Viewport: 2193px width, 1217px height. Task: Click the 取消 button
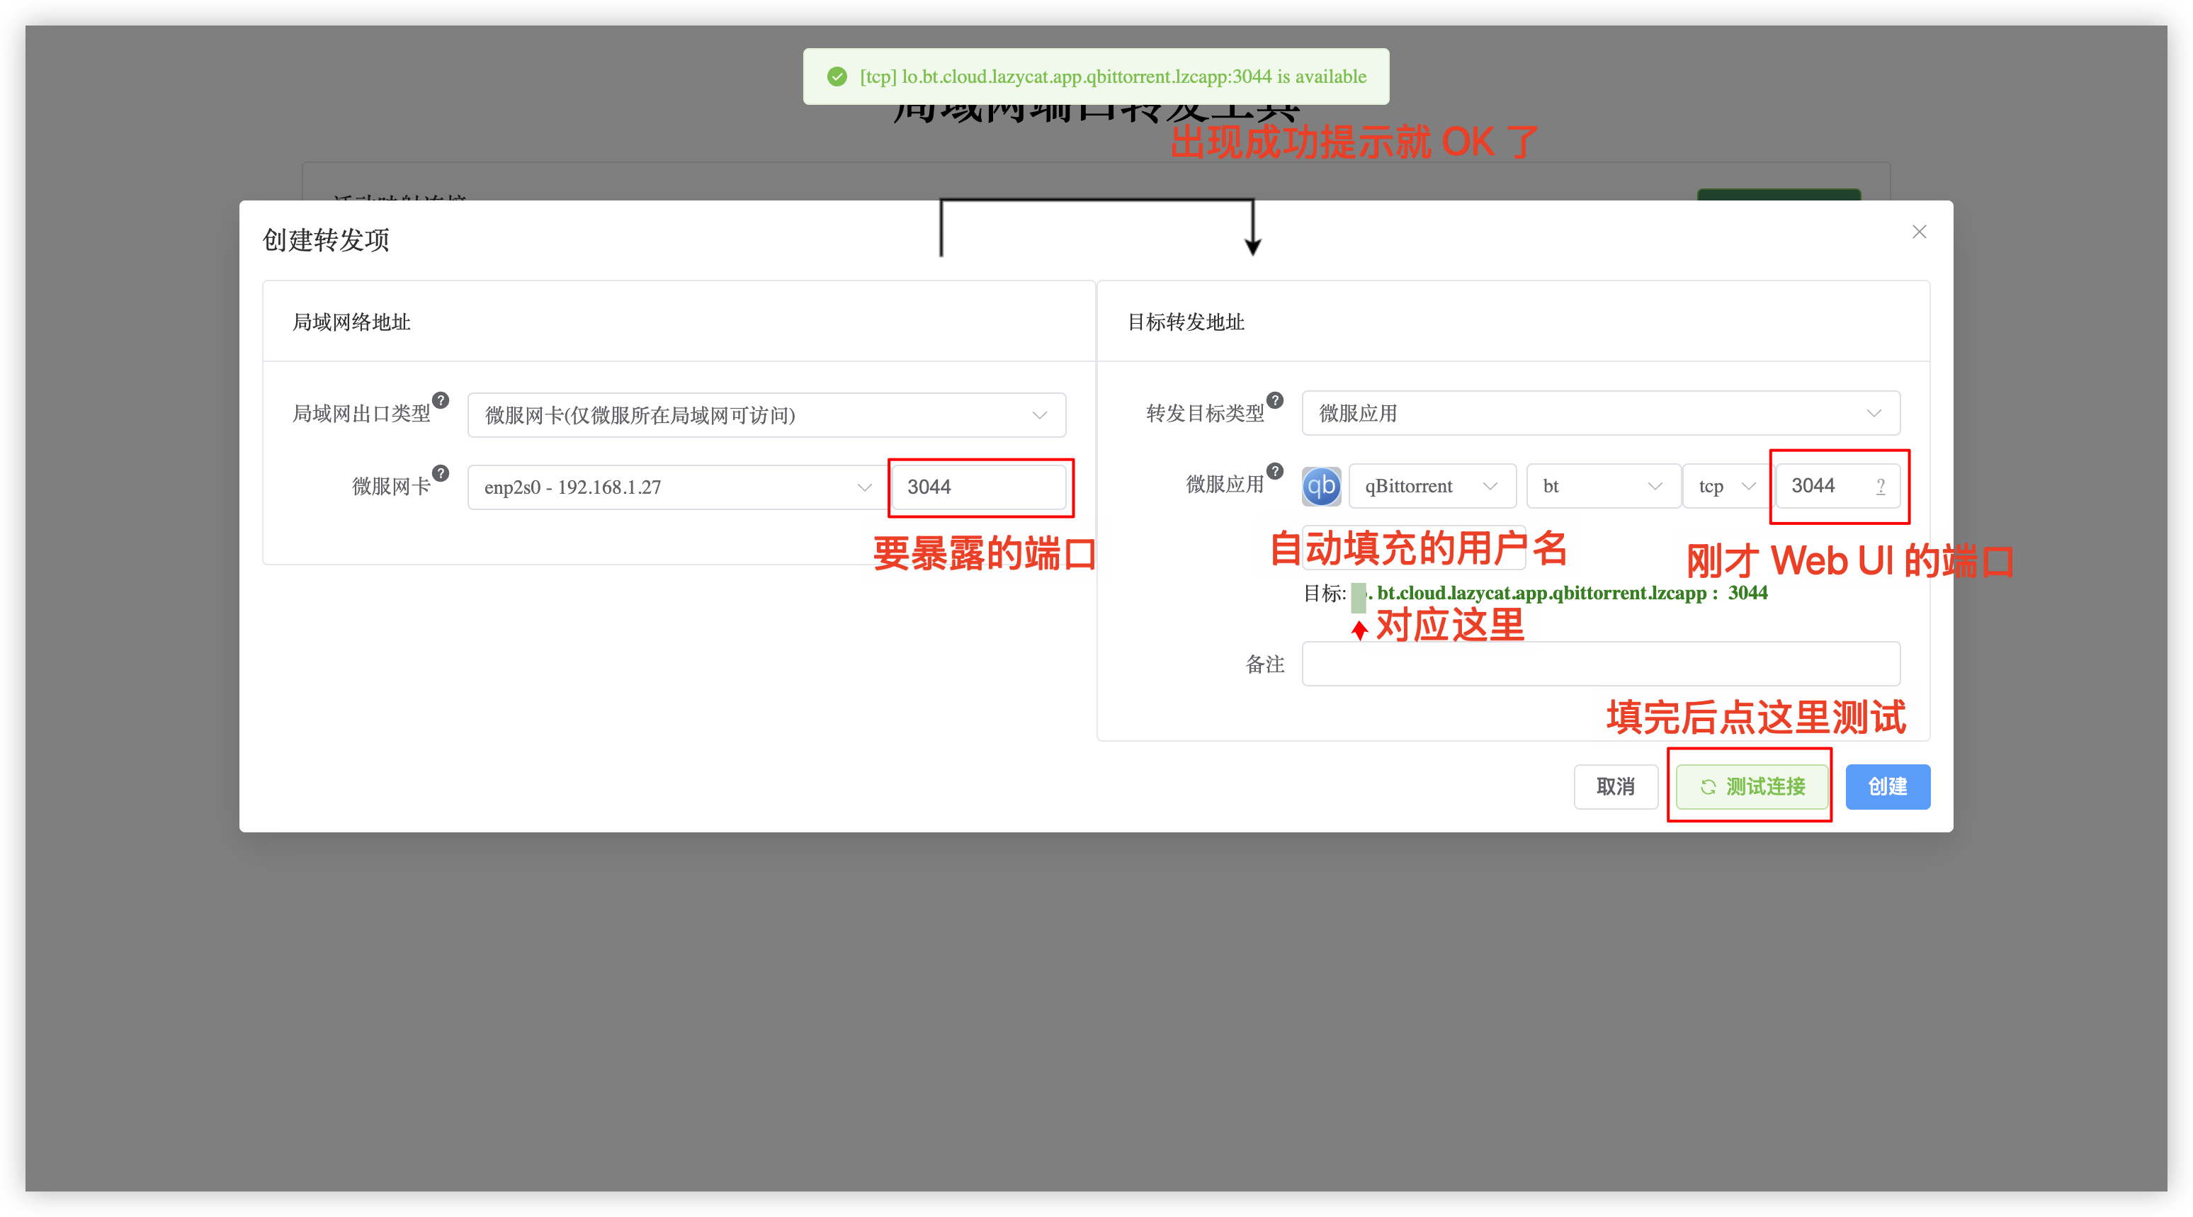pyautogui.click(x=1615, y=786)
